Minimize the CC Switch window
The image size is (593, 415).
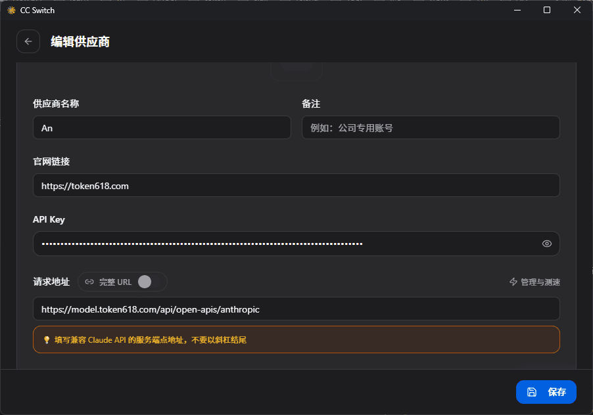[517, 11]
